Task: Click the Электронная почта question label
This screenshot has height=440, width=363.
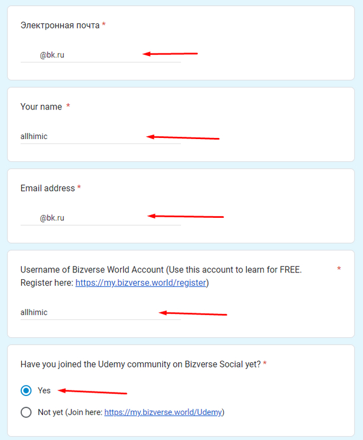Action: click(x=60, y=25)
